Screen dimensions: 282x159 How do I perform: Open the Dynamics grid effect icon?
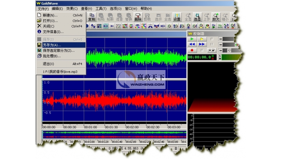(x=99, y=26)
